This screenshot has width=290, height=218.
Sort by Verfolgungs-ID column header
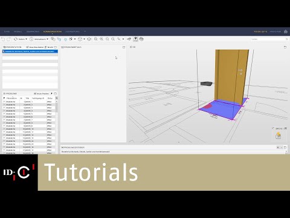tap(38, 98)
